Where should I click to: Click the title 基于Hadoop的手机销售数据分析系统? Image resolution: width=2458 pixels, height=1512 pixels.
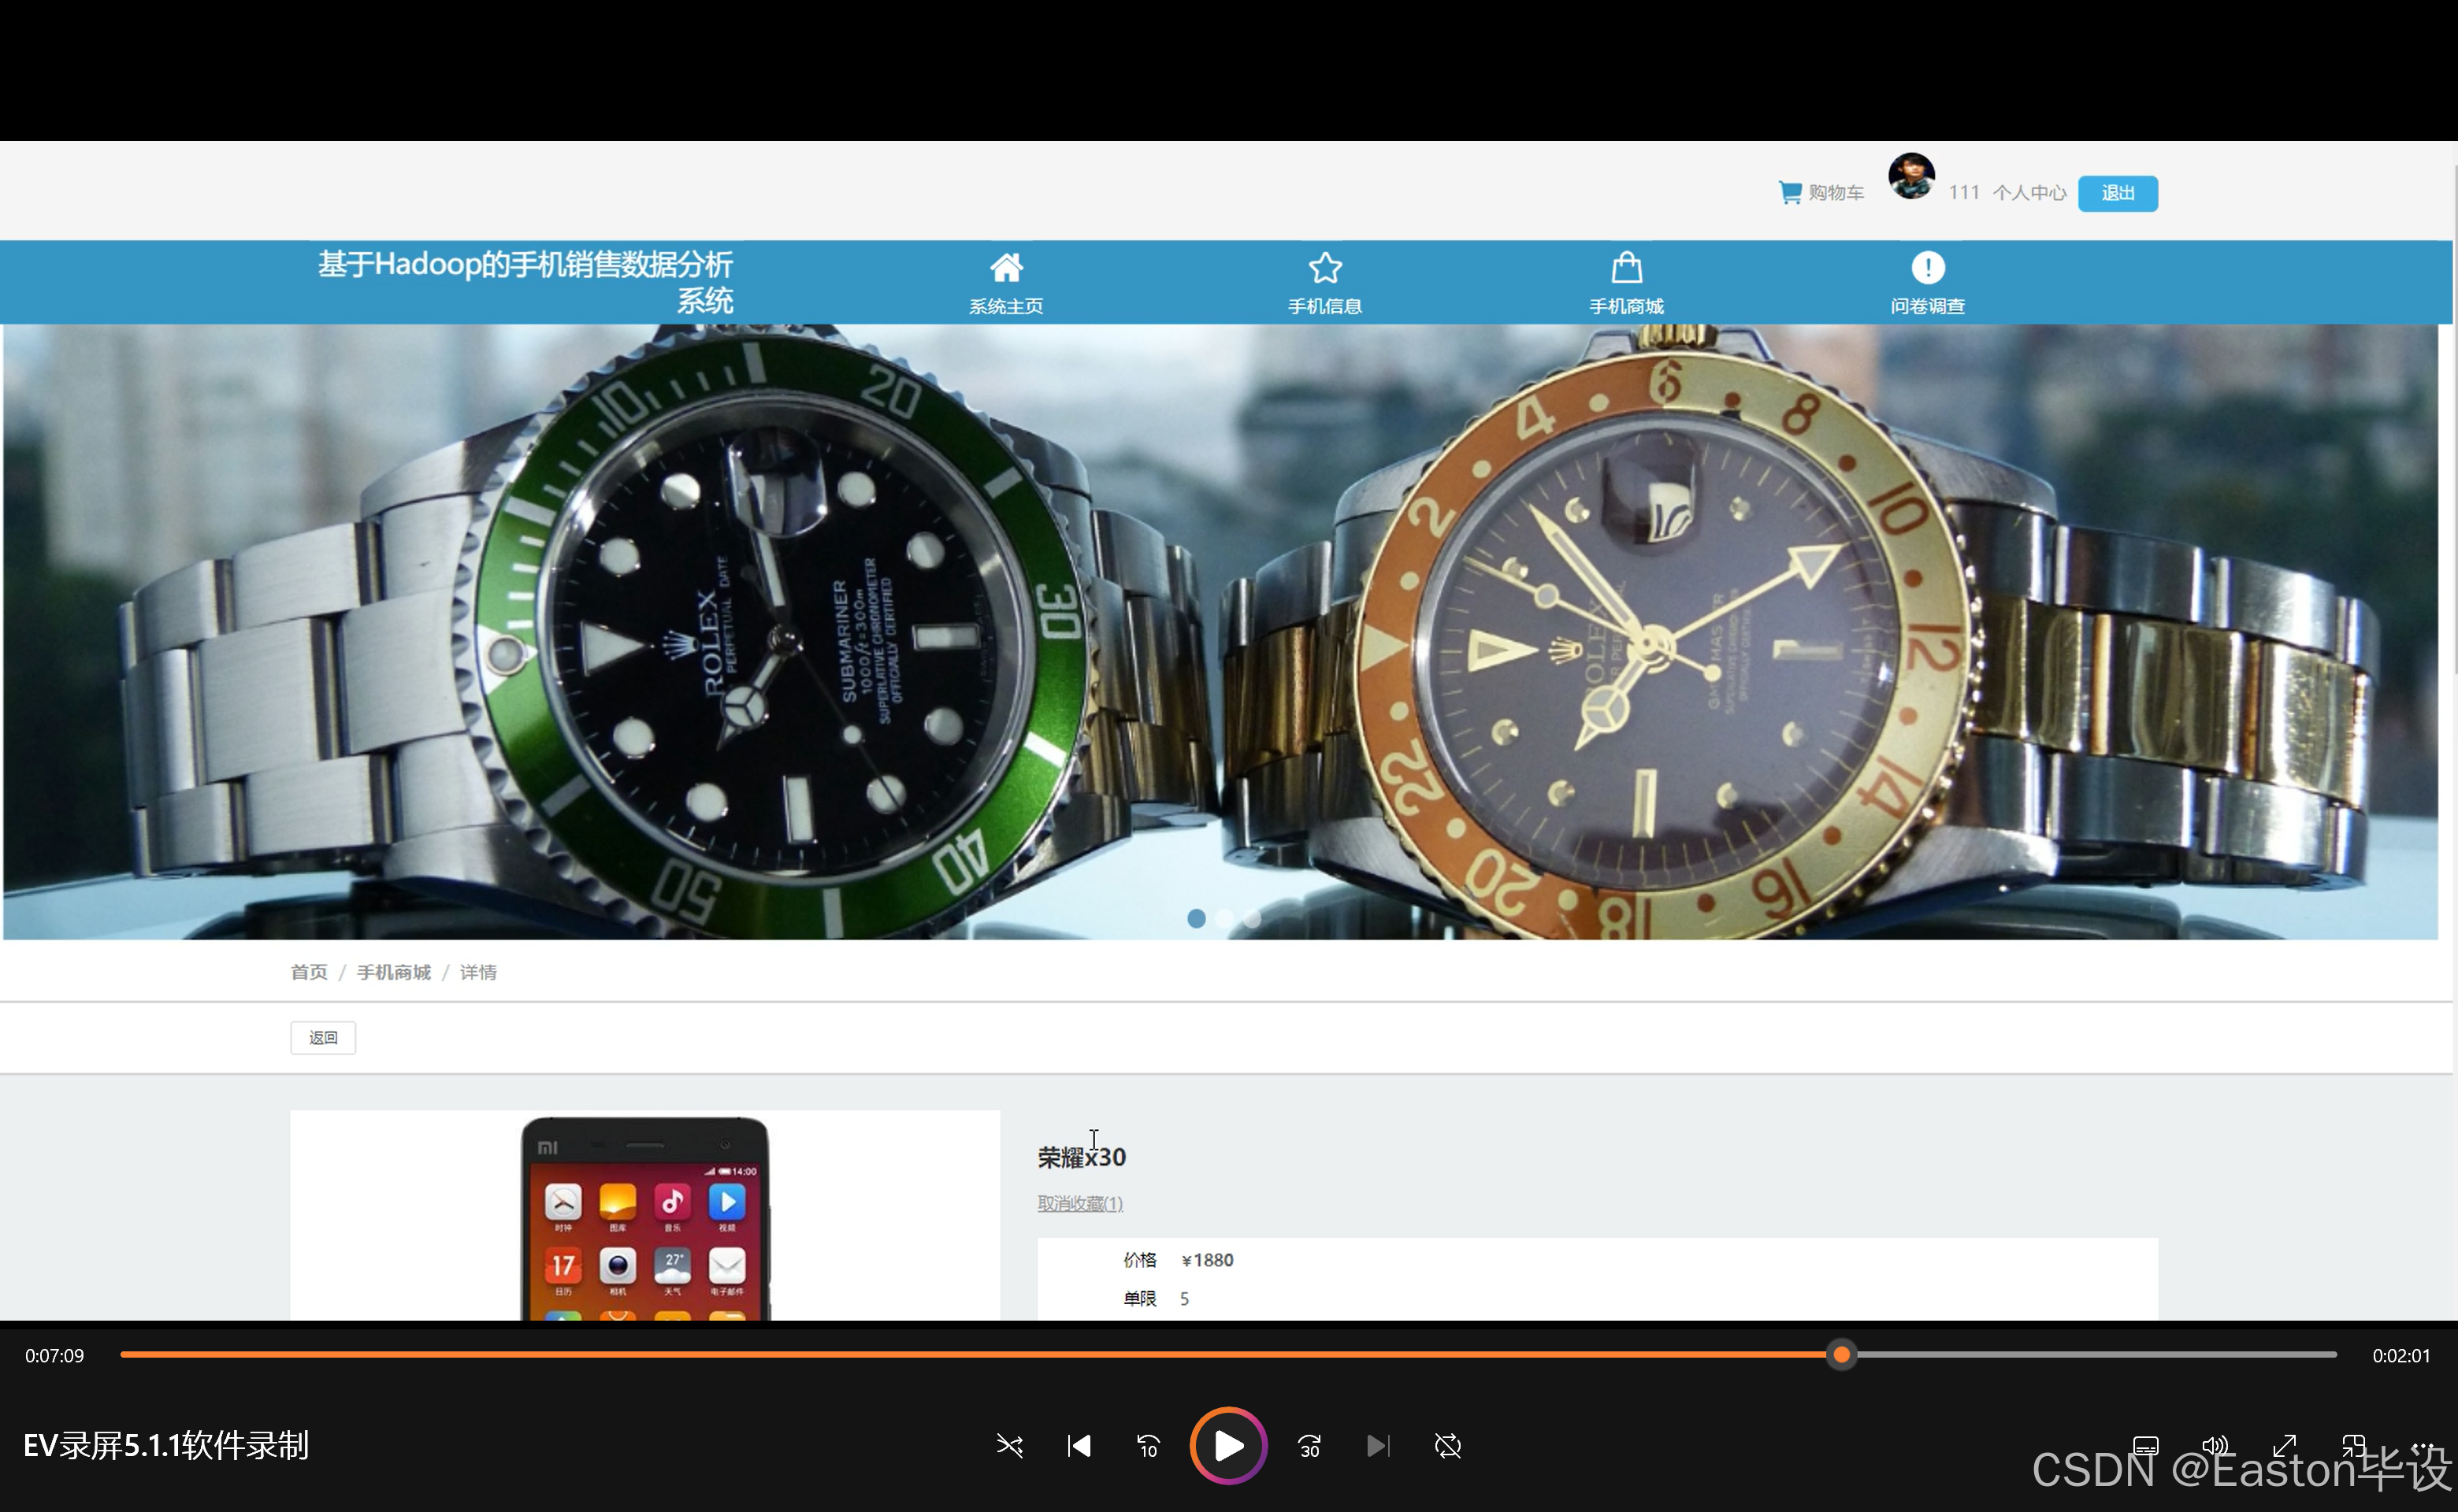(x=525, y=282)
